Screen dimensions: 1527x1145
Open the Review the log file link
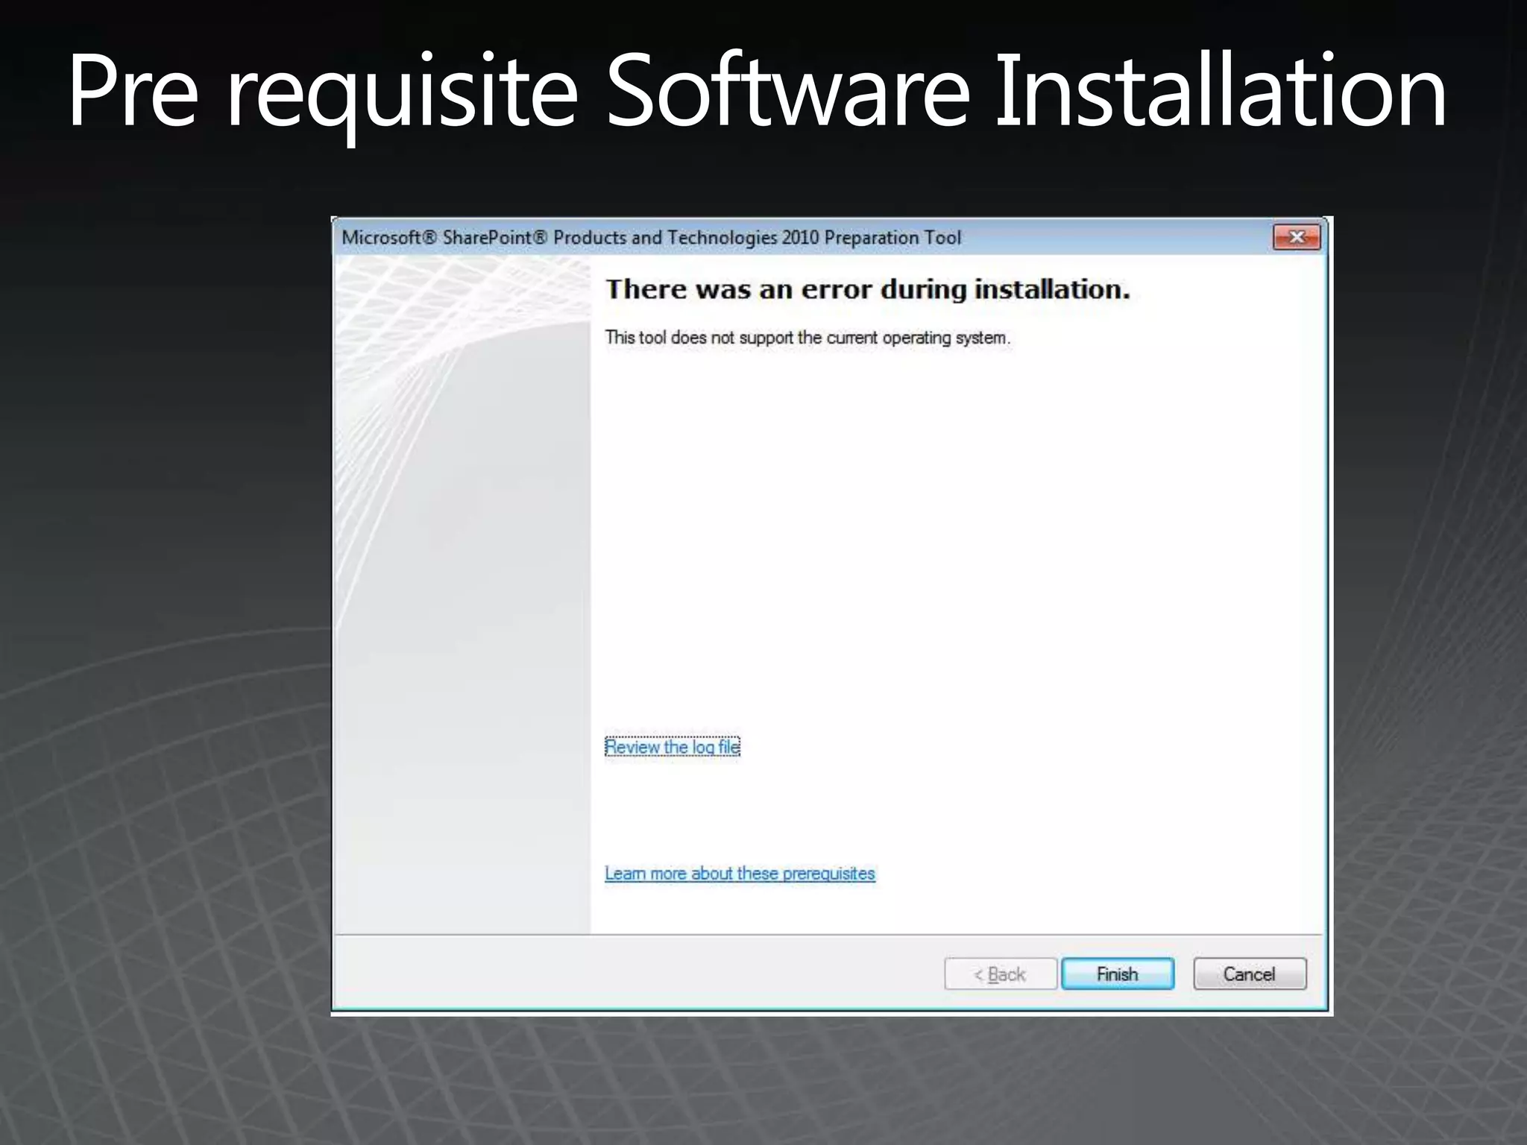point(672,746)
